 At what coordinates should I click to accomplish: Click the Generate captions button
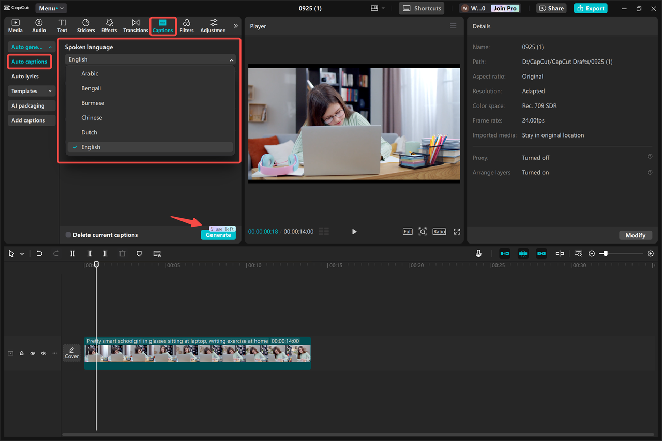218,234
